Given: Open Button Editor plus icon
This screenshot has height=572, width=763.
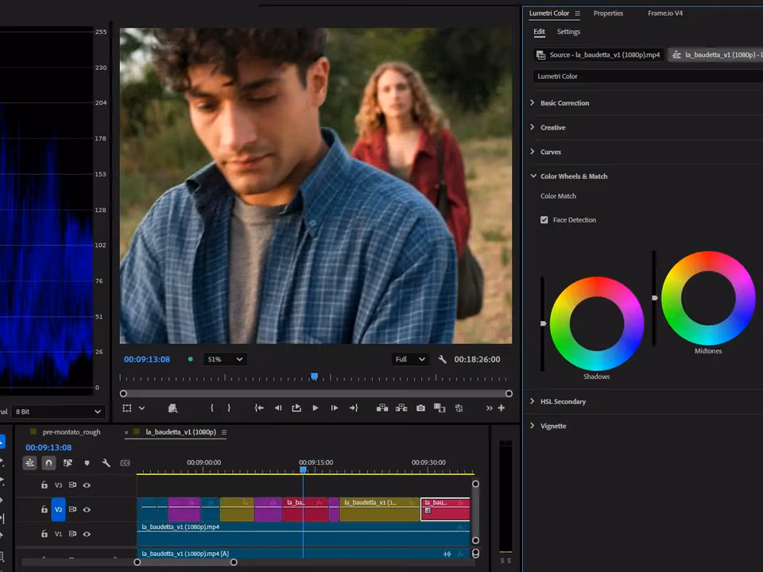Looking at the screenshot, I should [x=502, y=408].
